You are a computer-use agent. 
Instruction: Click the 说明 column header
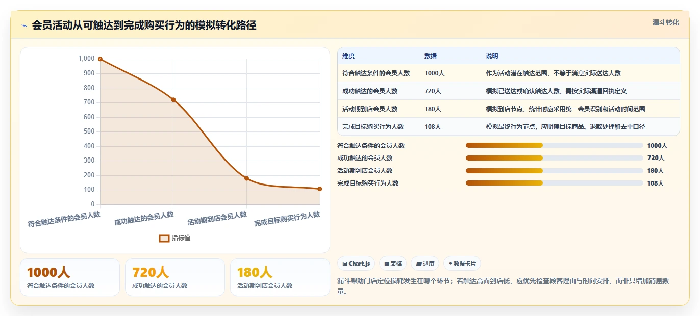click(x=492, y=56)
